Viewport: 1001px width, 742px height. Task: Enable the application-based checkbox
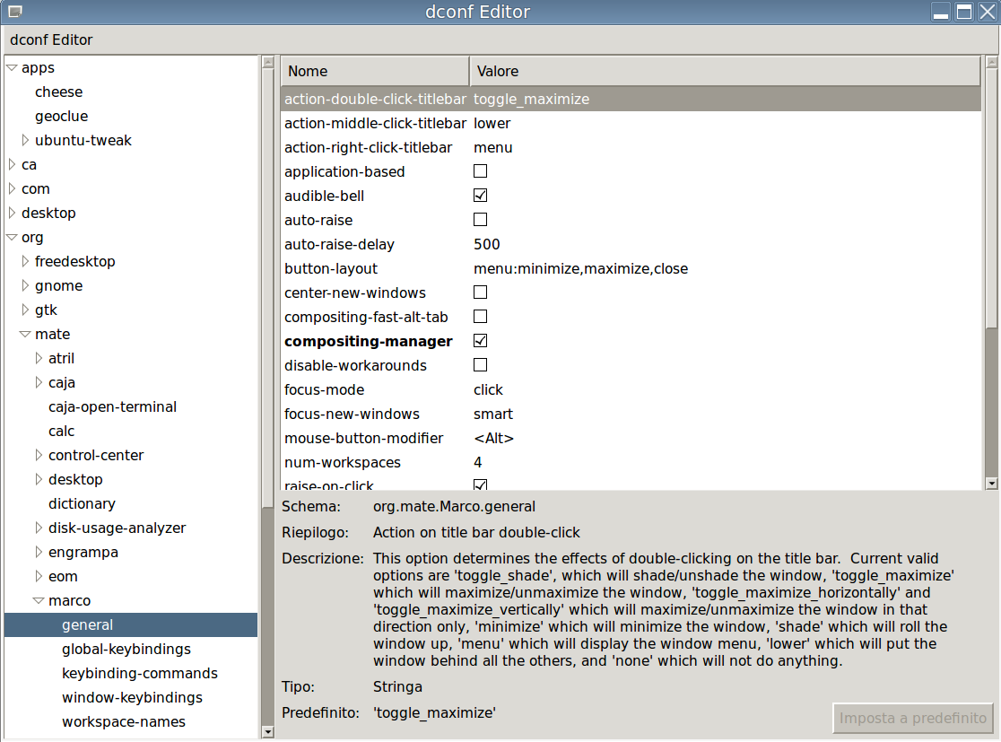(x=480, y=171)
